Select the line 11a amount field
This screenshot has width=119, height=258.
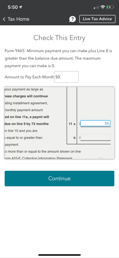95,123
